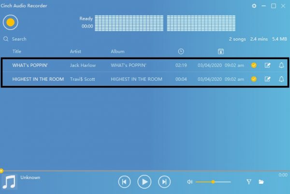Viewport: 290px width, 194px height.
Task: Make a ringtone of WHAT's POPPIN' via bell
Action: coord(281,65)
